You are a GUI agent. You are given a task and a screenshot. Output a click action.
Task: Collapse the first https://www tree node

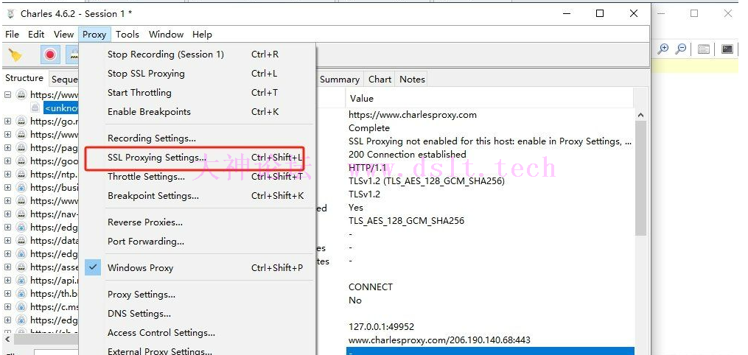pyautogui.click(x=8, y=95)
